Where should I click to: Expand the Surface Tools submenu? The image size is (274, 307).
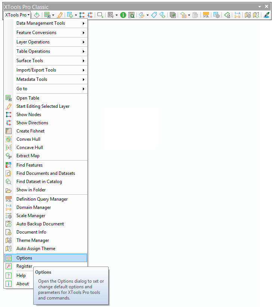pyautogui.click(x=46, y=61)
